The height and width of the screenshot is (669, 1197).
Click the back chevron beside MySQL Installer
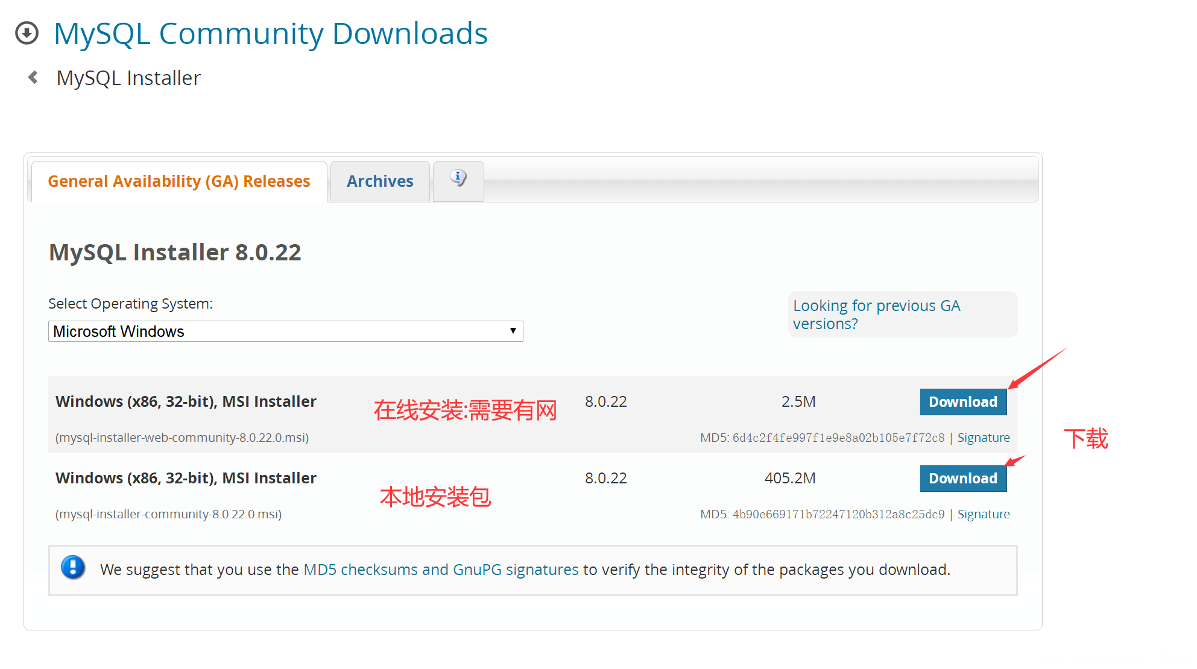pos(33,77)
